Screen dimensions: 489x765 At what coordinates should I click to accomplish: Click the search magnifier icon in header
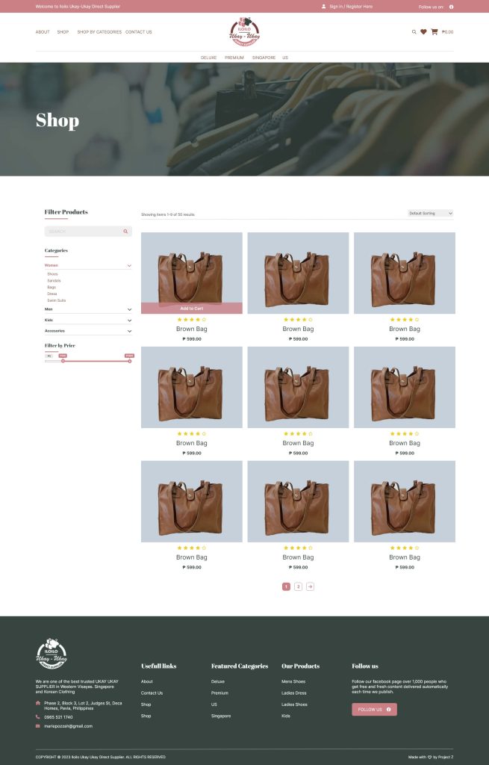pyautogui.click(x=414, y=32)
